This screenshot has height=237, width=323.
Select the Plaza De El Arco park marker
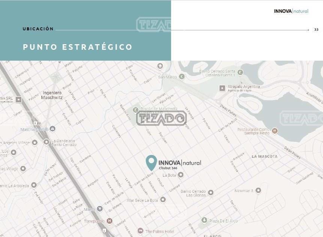[x=204, y=220]
